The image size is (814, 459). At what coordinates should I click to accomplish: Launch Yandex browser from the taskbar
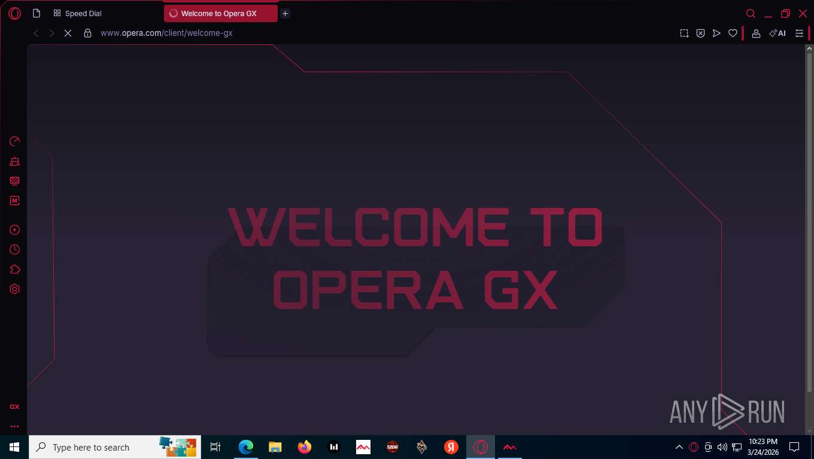451,447
